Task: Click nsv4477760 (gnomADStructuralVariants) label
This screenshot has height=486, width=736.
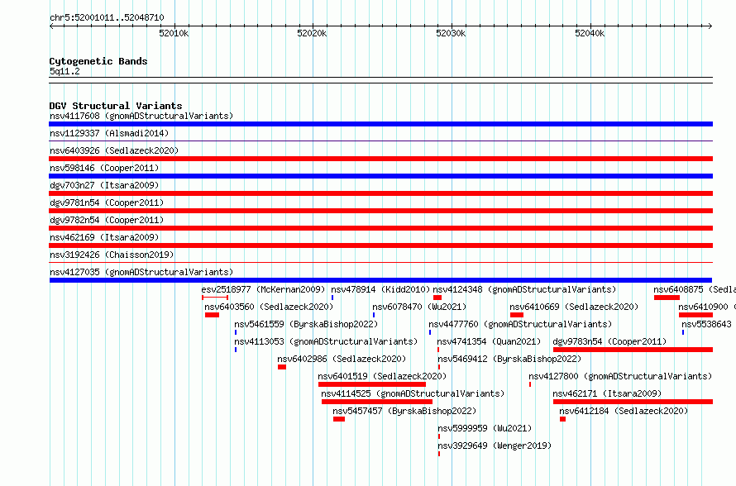Action: [x=520, y=324]
